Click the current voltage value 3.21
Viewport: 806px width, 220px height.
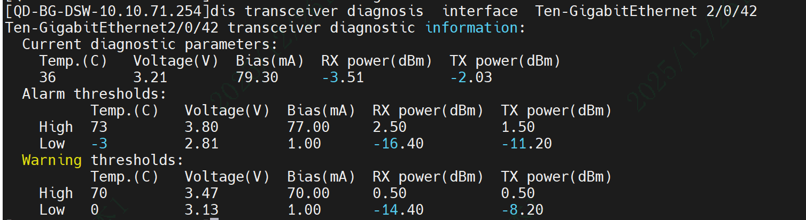pos(150,77)
